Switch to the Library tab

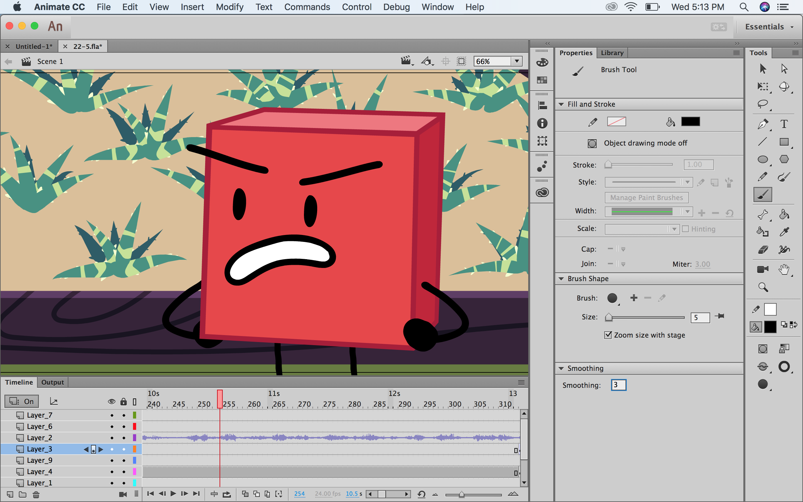pyautogui.click(x=612, y=52)
